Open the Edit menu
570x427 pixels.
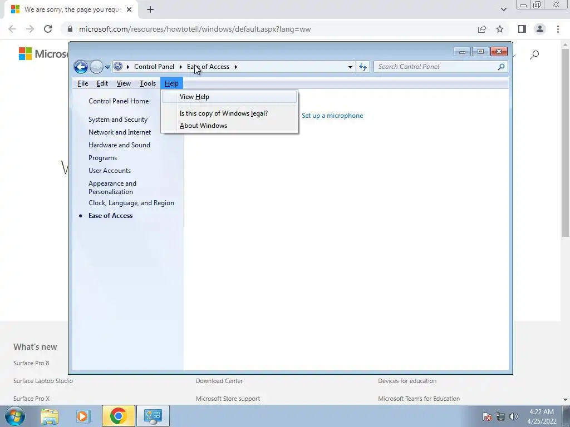[x=102, y=83]
